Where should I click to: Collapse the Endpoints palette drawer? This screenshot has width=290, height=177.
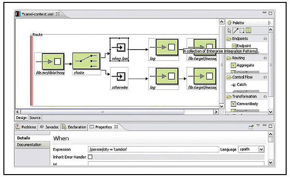(x=265, y=39)
